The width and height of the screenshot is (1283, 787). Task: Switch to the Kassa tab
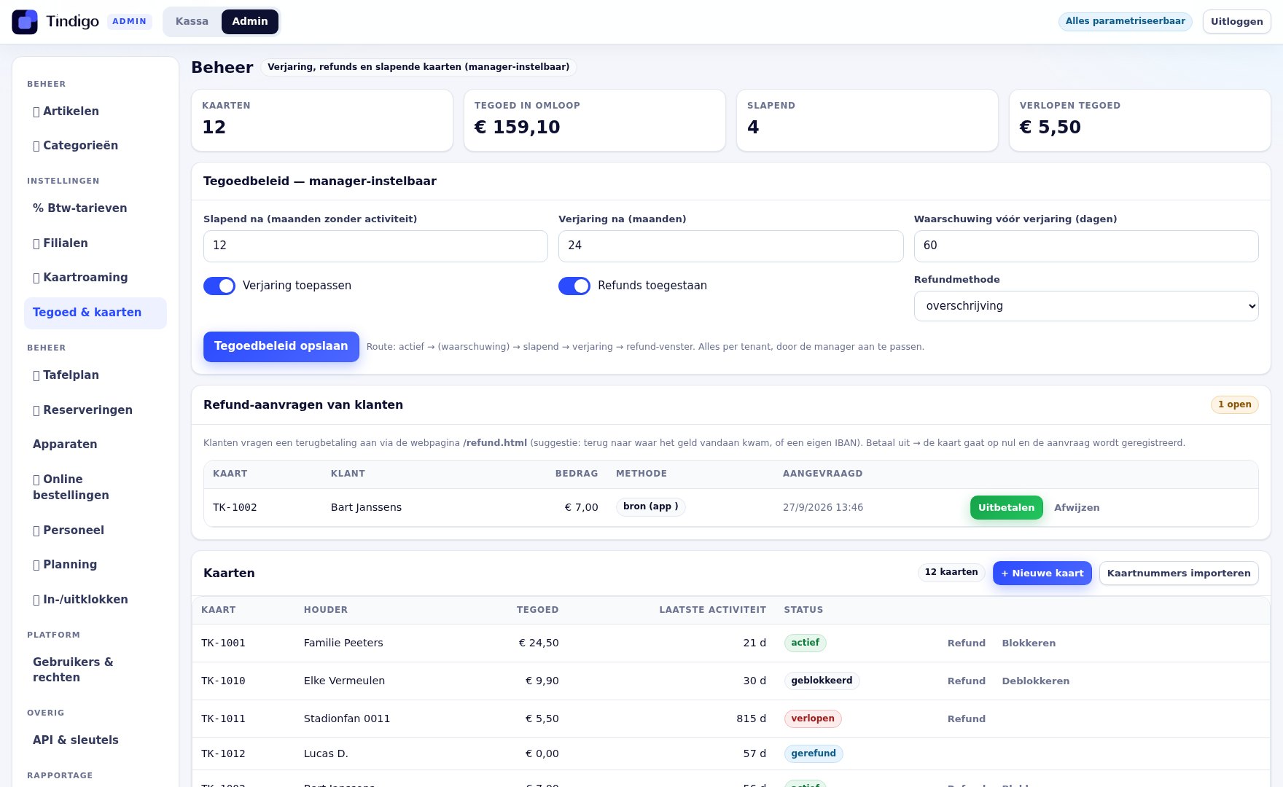[x=192, y=22]
